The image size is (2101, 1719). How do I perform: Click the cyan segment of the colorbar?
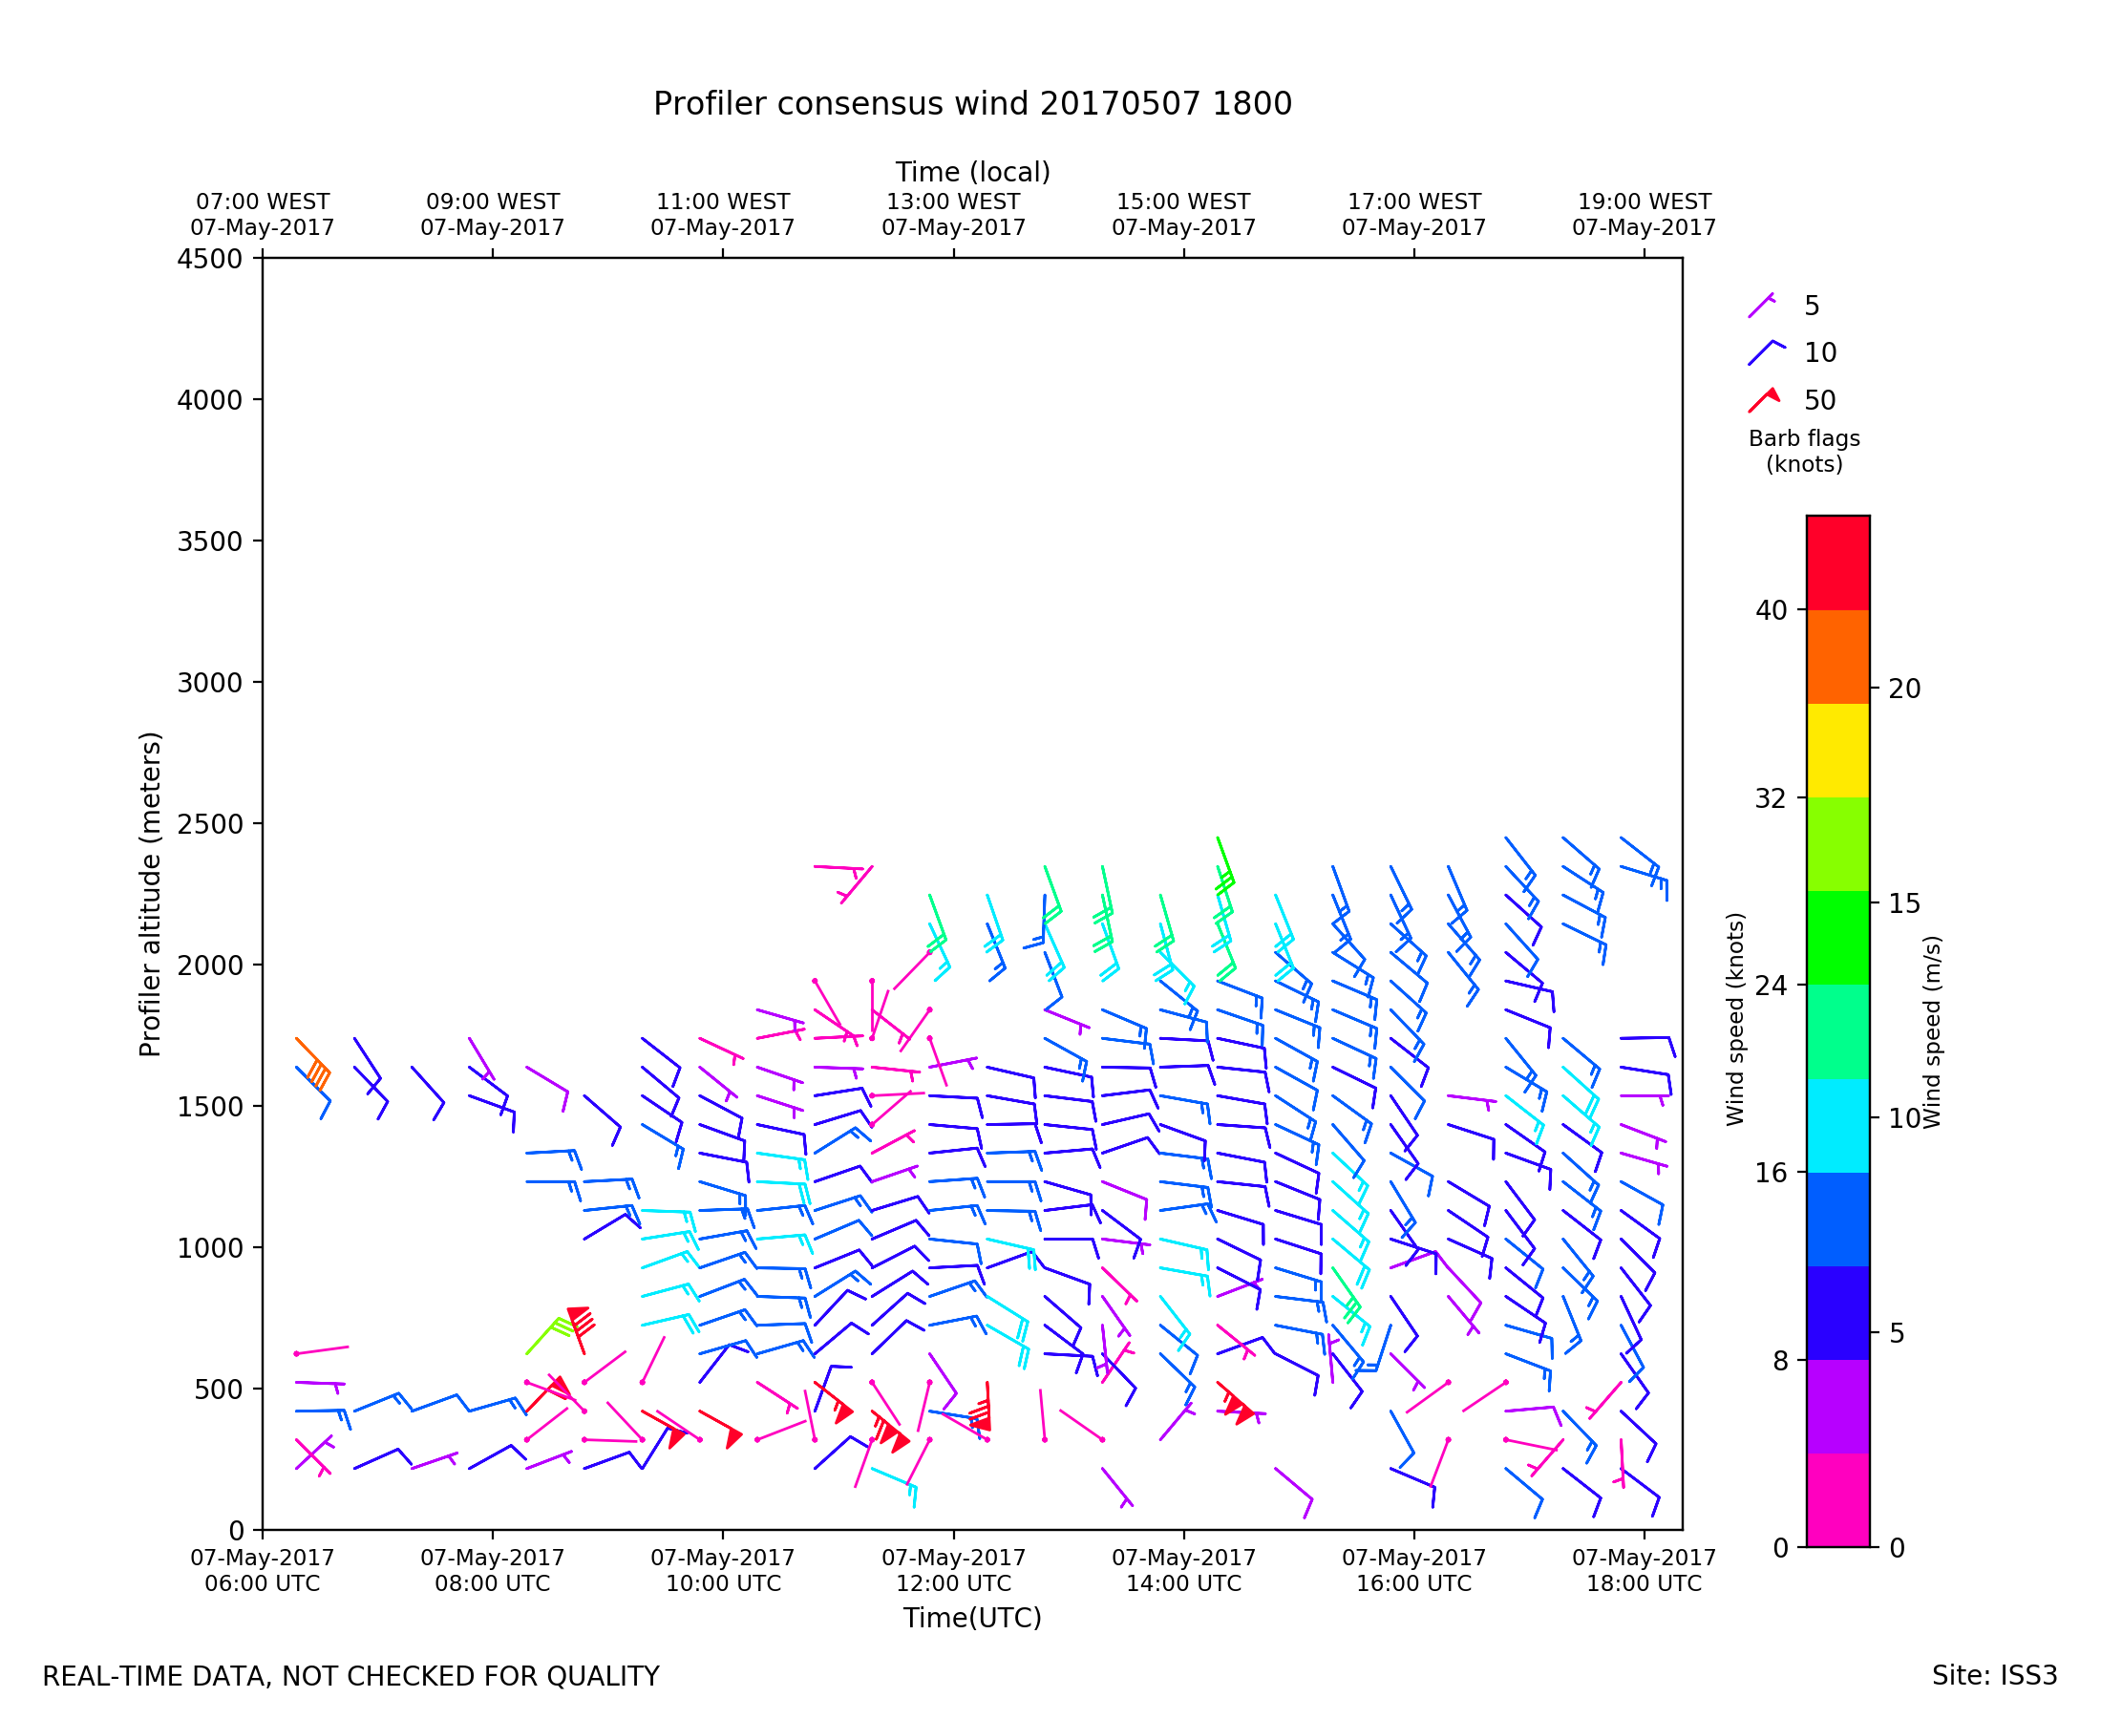[1836, 1126]
